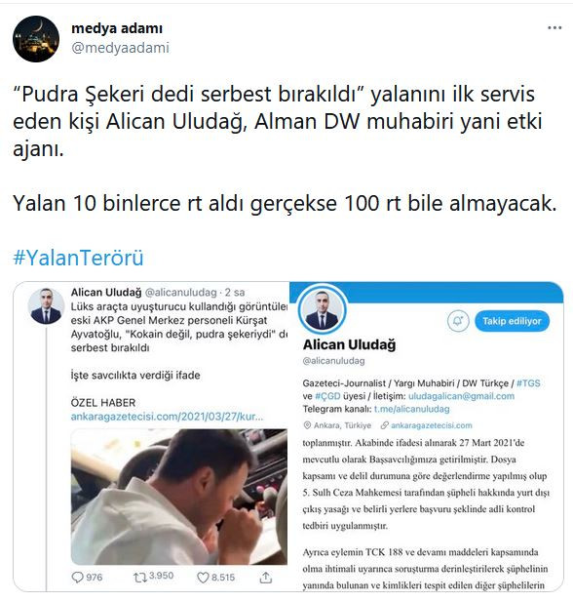Open the ankaragazetecisi.com profile website link
Image resolution: width=573 pixels, height=601 pixels.
pyautogui.click(x=432, y=425)
